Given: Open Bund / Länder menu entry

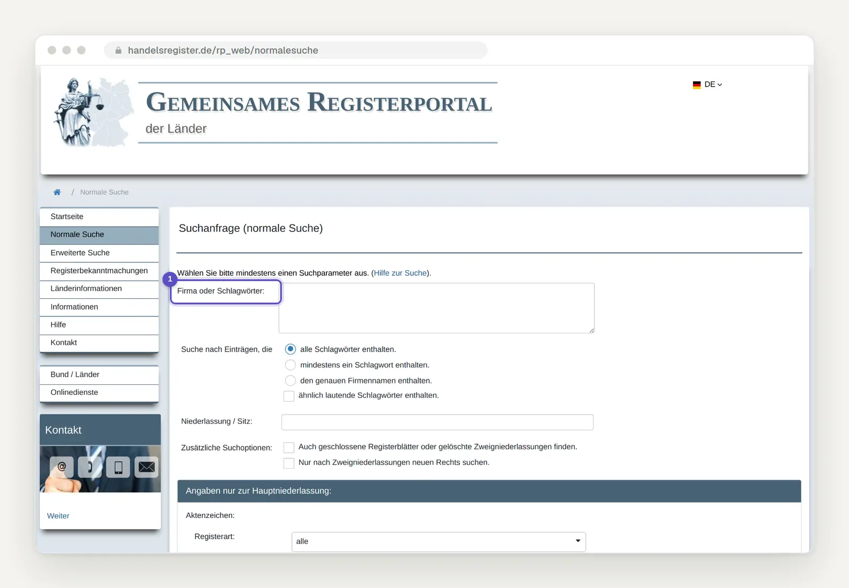Looking at the screenshot, I should click(x=99, y=375).
